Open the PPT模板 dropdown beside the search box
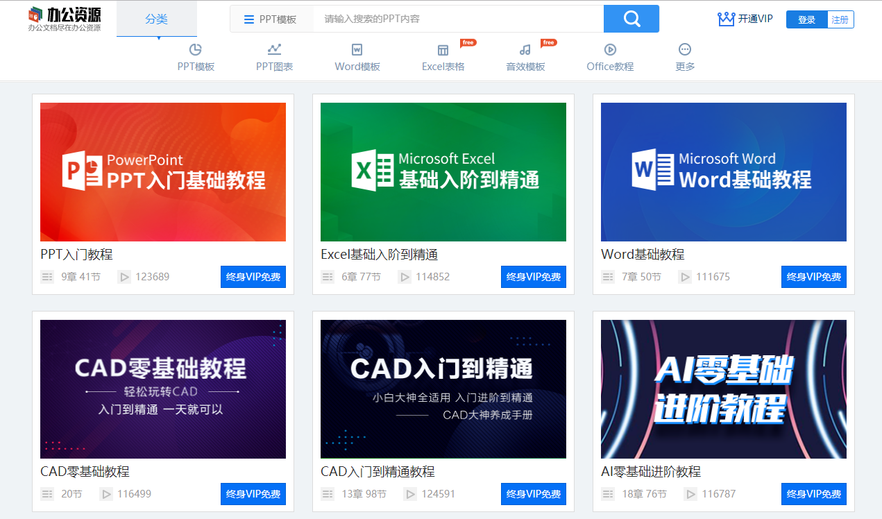Screen dimensions: 882x519 271,18
